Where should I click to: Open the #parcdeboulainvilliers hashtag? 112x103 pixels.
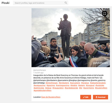pos(42,91)
